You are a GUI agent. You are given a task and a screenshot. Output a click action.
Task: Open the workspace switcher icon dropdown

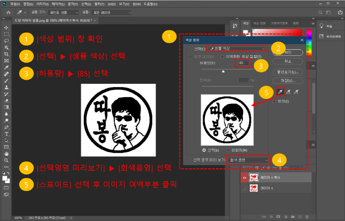click(329, 12)
